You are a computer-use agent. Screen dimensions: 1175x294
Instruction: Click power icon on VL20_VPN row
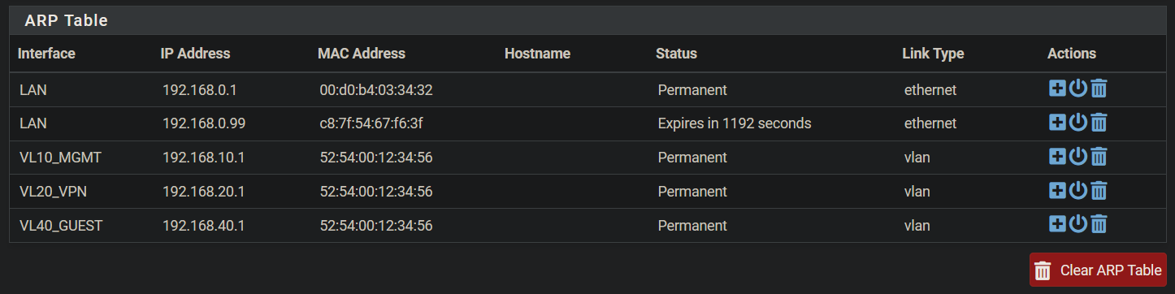[x=1077, y=191]
